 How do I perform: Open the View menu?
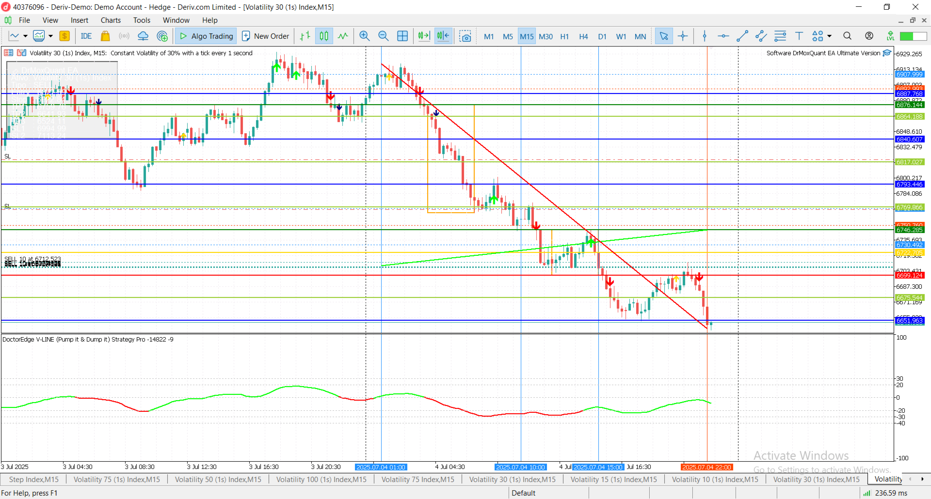point(50,20)
